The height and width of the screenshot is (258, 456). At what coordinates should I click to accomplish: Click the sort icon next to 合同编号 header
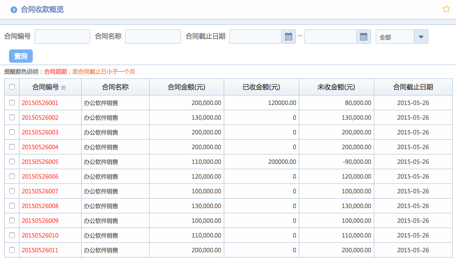coord(64,87)
